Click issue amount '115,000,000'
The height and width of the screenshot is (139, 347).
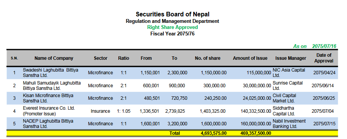[258, 73]
